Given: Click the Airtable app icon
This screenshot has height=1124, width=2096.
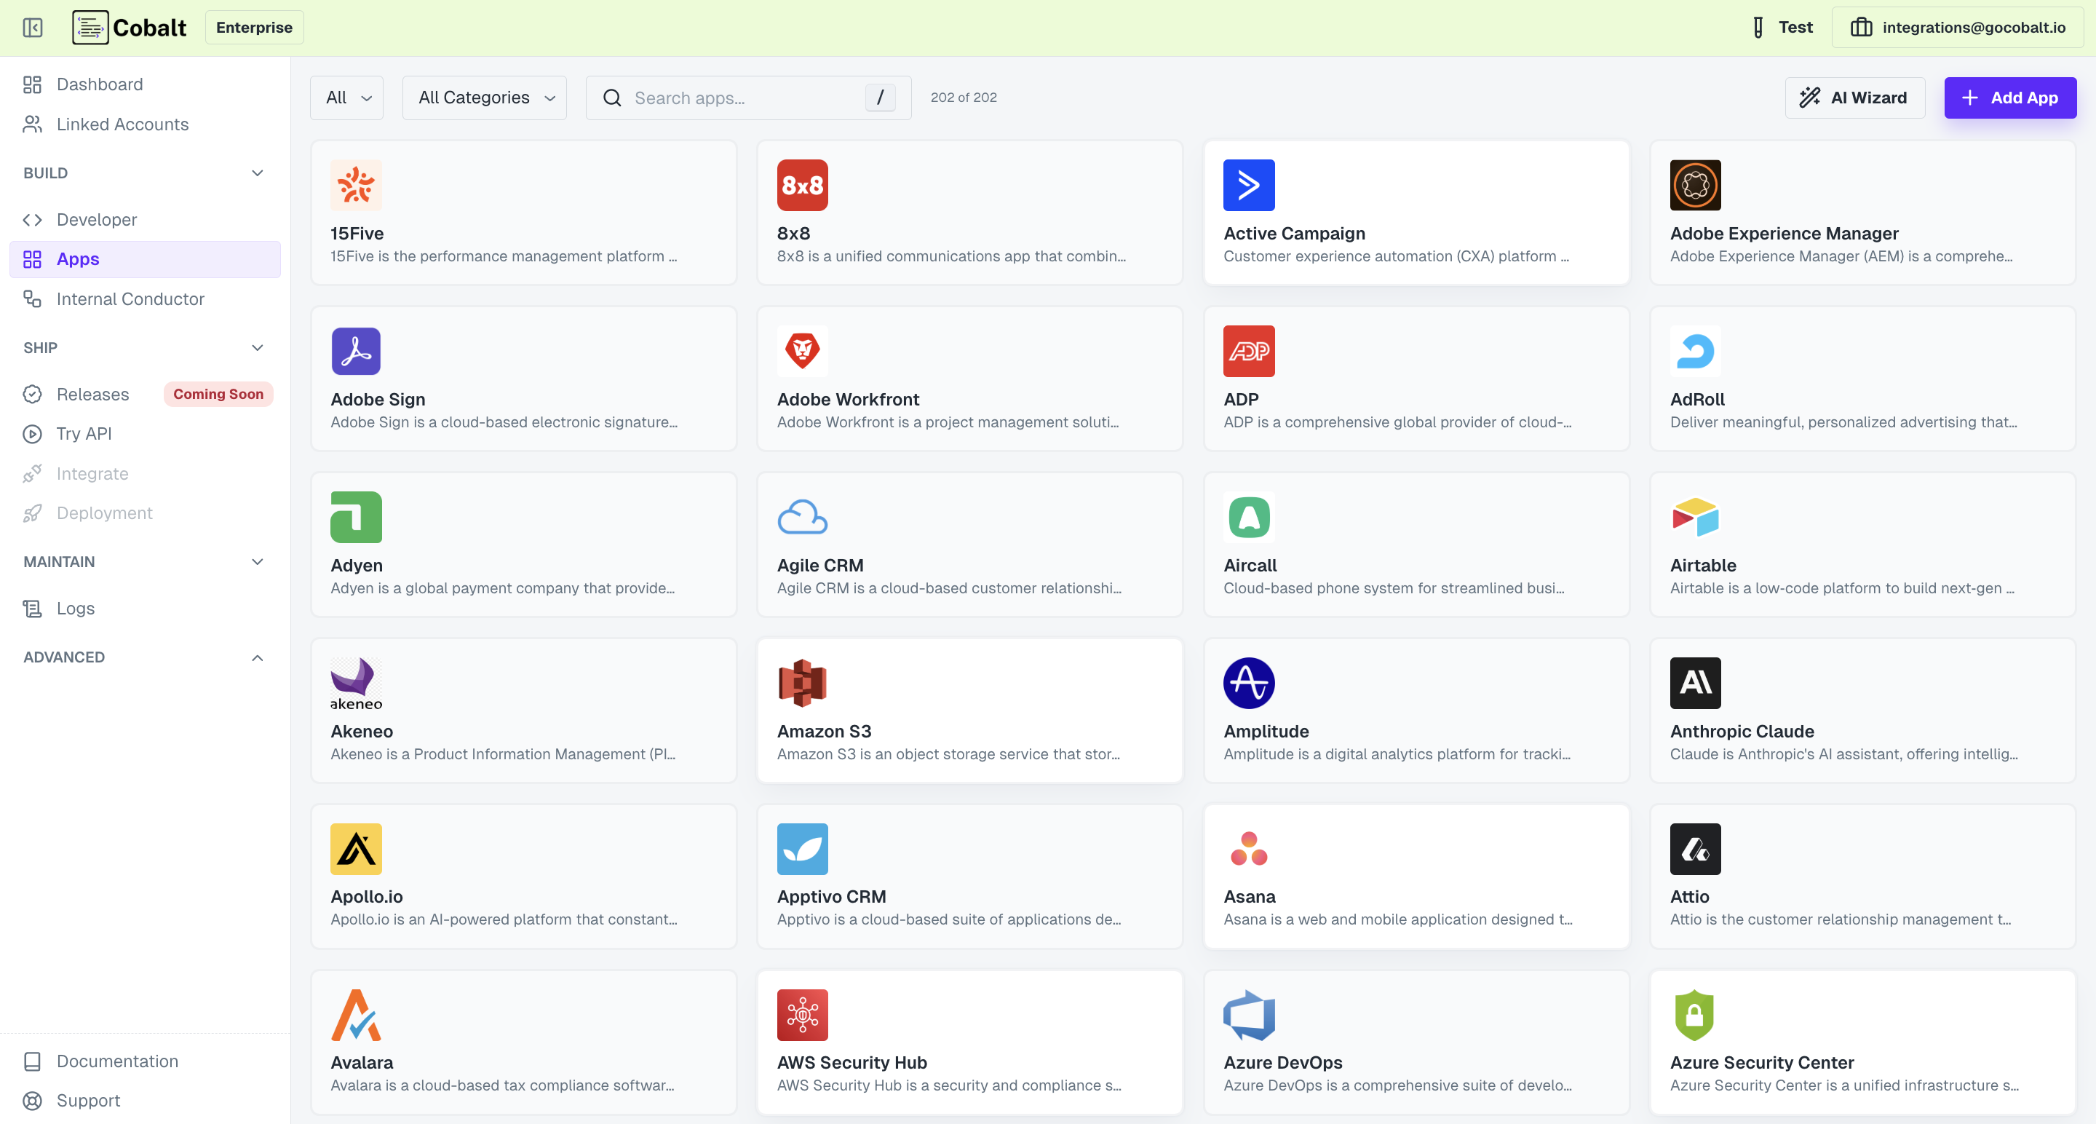Looking at the screenshot, I should tap(1696, 517).
